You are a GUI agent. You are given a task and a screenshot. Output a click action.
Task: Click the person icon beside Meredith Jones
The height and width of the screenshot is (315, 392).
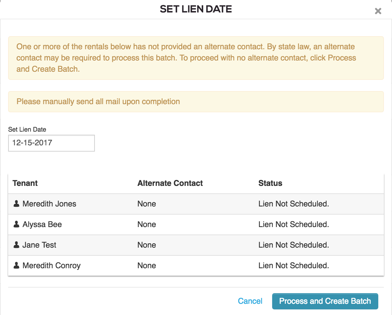point(17,204)
